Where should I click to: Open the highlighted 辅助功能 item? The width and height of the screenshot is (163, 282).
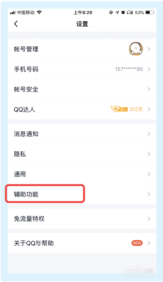pyautogui.click(x=82, y=194)
